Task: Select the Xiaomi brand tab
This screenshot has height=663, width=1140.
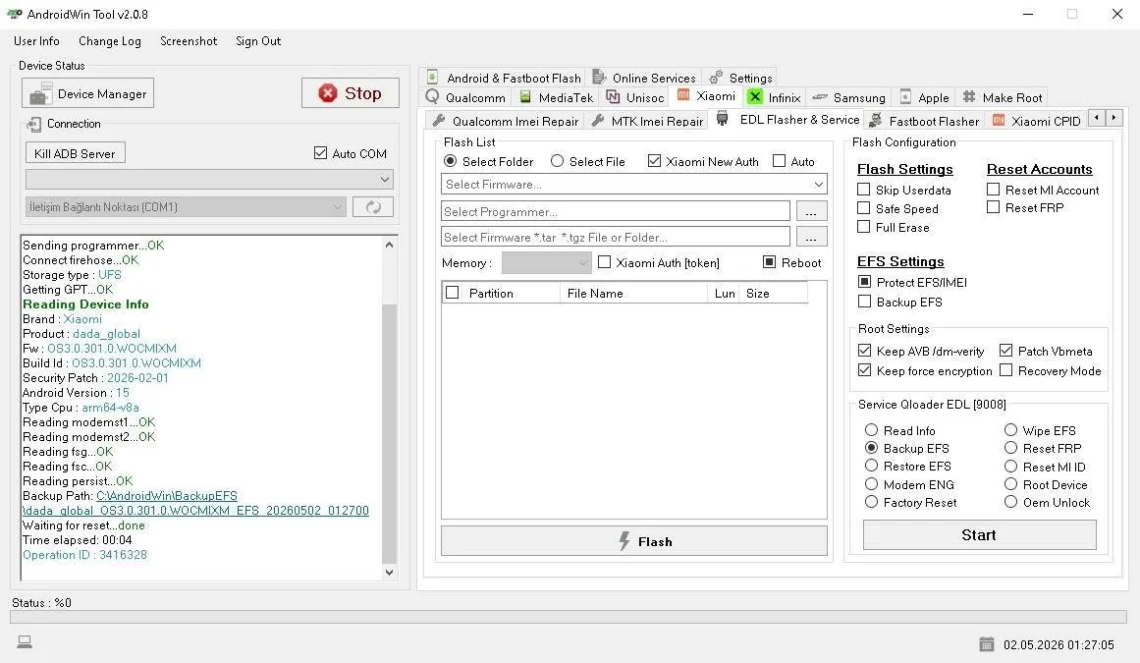Action: pos(706,96)
